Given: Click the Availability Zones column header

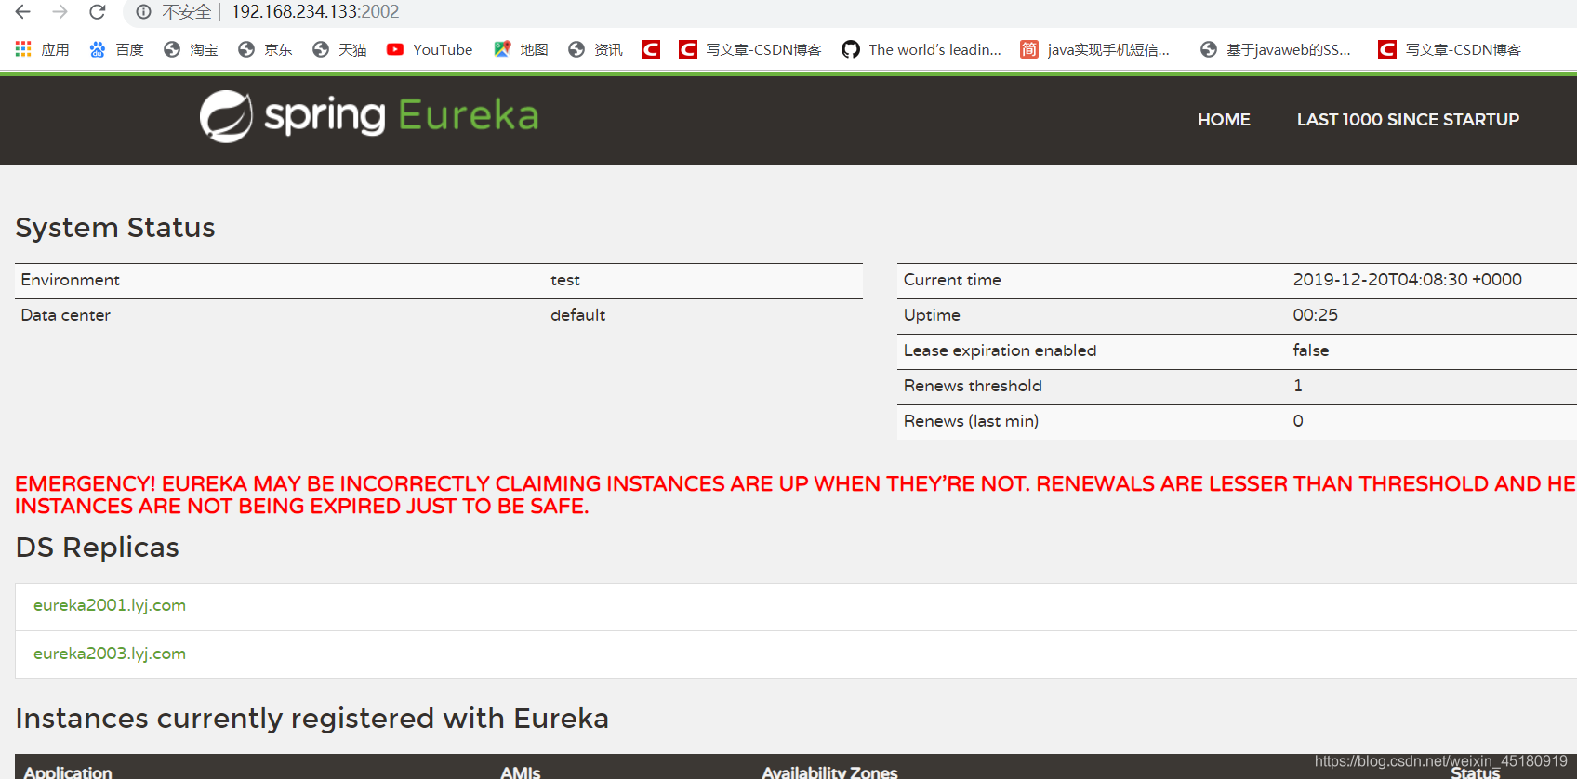Looking at the screenshot, I should pyautogui.click(x=829, y=772).
